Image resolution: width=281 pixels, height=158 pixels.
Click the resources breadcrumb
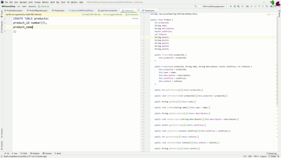[x=32, y=7]
